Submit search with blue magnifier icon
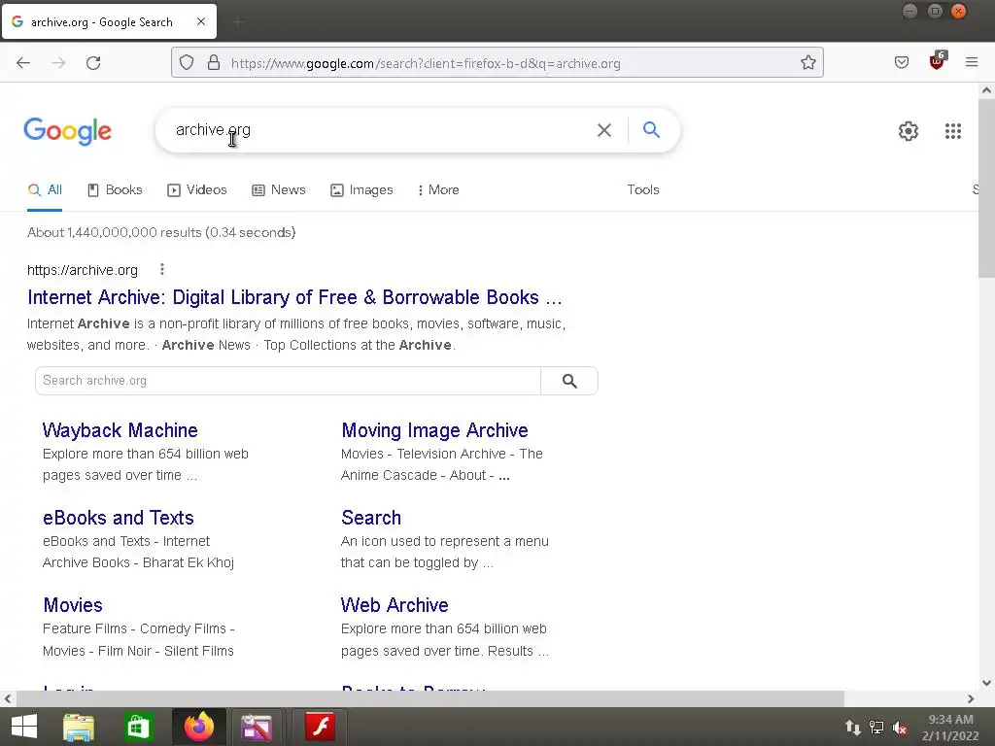 (651, 130)
